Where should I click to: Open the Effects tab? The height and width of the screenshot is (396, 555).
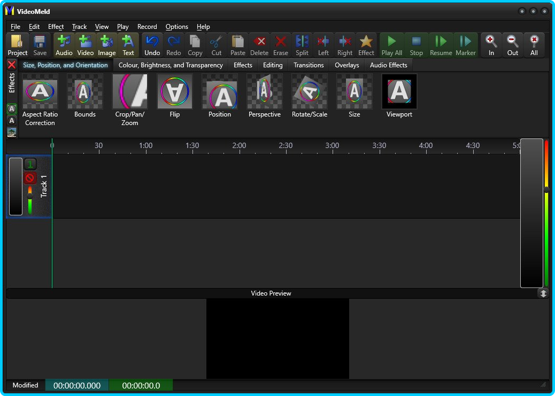pos(243,65)
